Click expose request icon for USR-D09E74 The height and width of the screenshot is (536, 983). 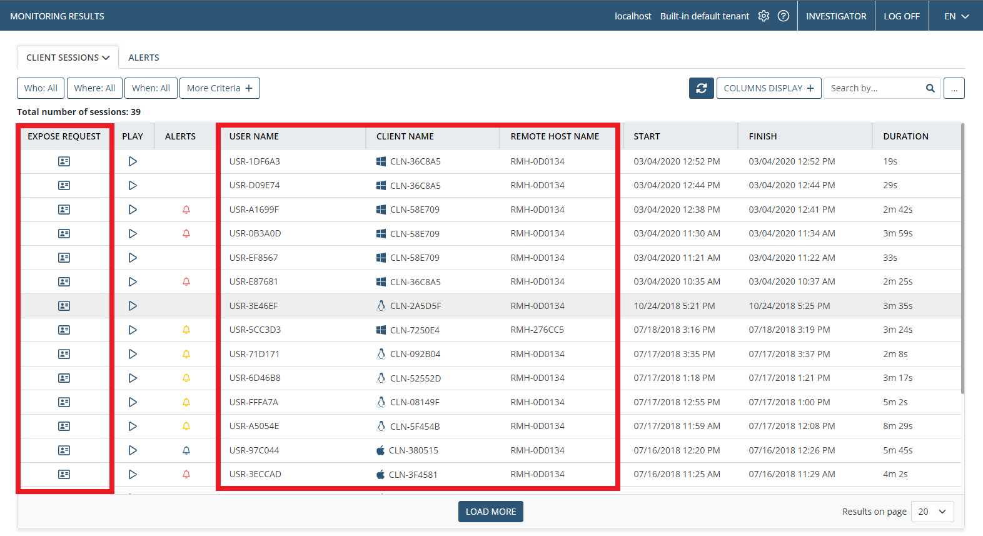point(64,186)
